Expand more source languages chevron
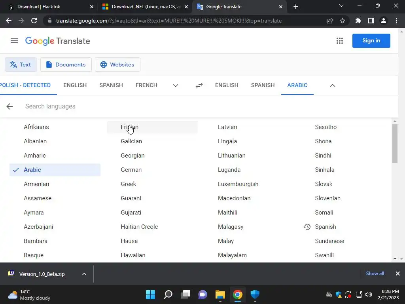This screenshot has width=405, height=304. point(176,85)
